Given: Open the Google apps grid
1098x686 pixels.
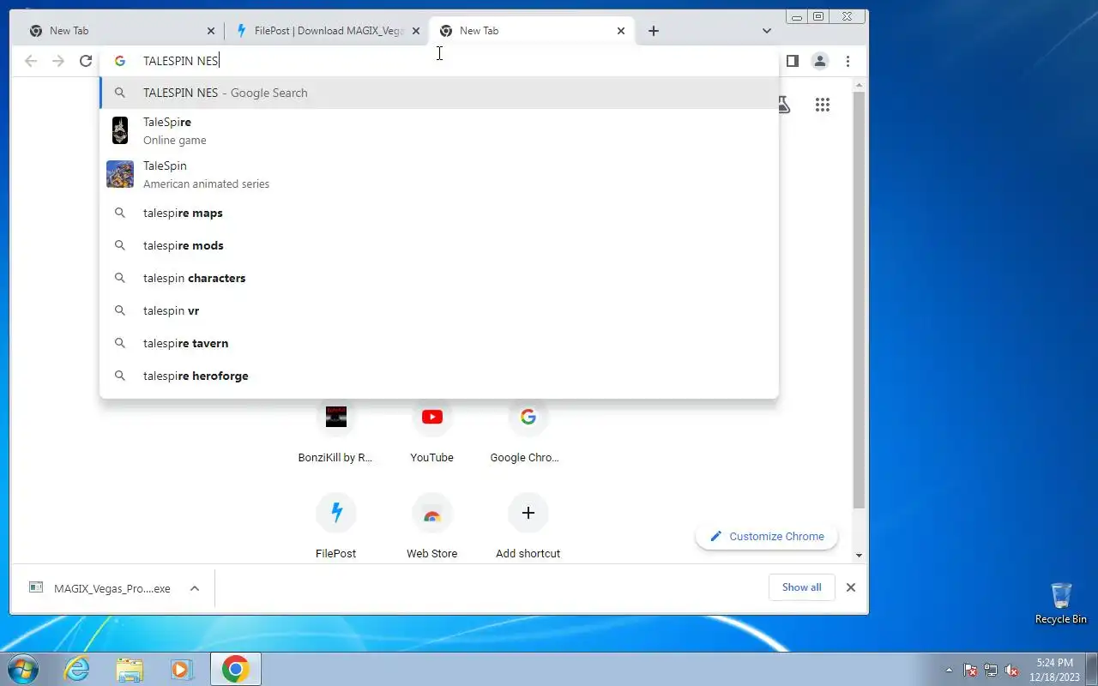Looking at the screenshot, I should click(x=823, y=105).
